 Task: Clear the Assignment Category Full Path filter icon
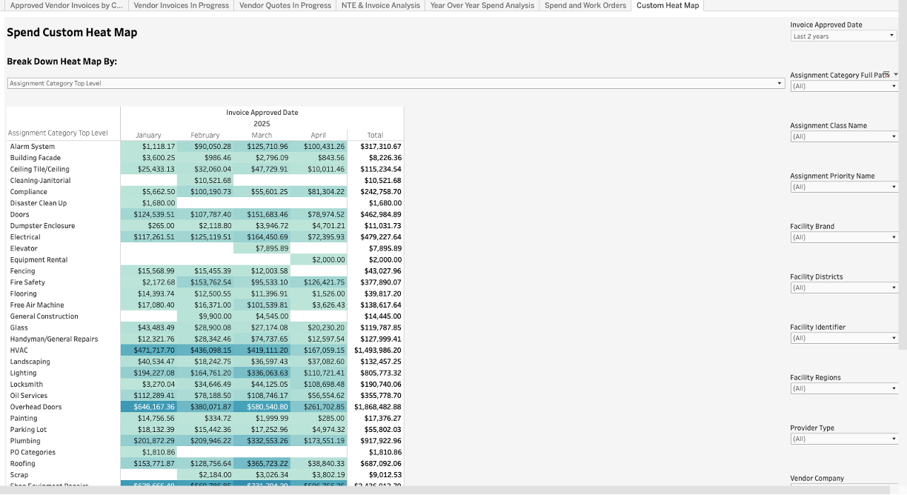click(x=886, y=75)
